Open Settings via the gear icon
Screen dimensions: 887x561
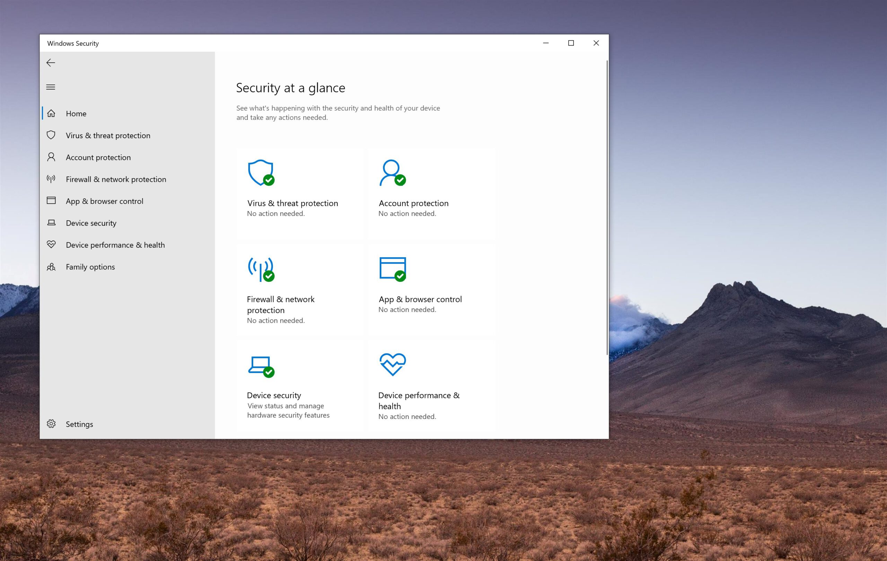pyautogui.click(x=52, y=424)
